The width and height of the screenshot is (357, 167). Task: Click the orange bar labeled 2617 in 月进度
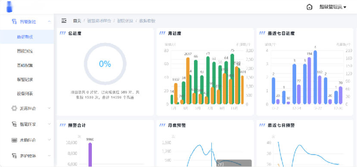click(x=188, y=81)
